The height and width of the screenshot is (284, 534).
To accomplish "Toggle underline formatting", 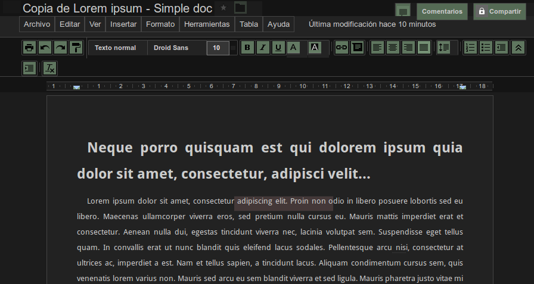I will pyautogui.click(x=278, y=48).
